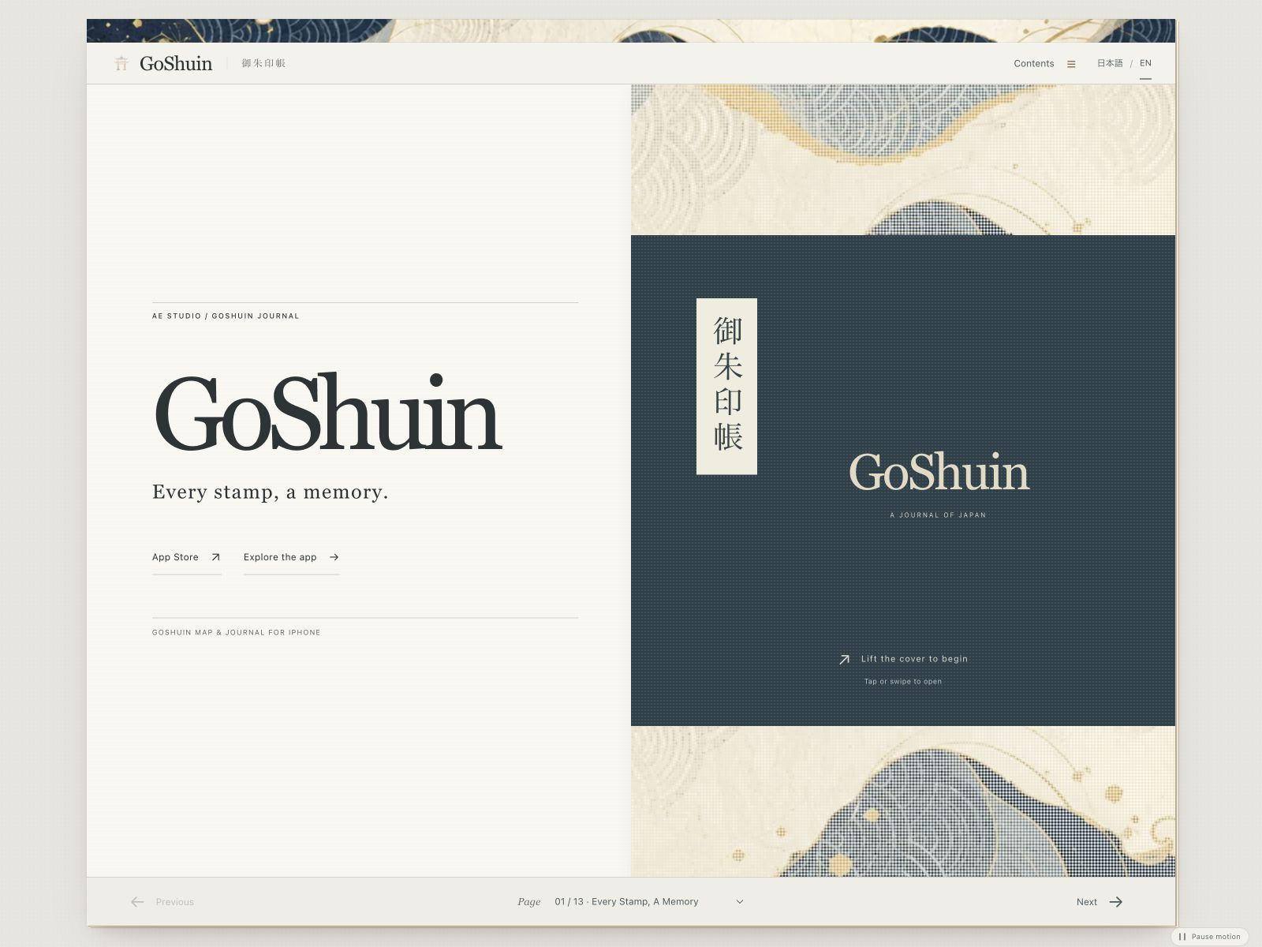Screen dimensions: 1262x947
Task: Click the arrow icon beside Lift the cover
Action: [x=844, y=659]
